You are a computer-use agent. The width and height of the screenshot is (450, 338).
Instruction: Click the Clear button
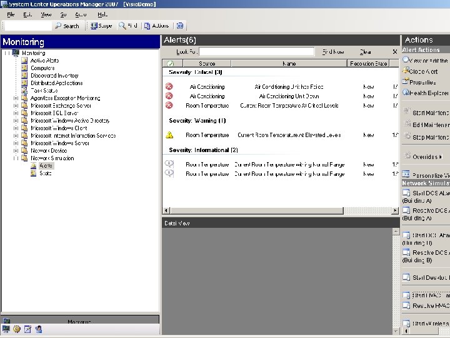[366, 52]
